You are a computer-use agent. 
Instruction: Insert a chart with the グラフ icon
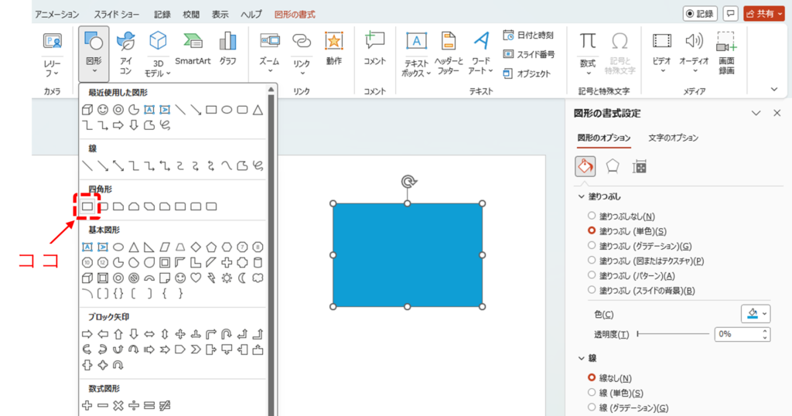pyautogui.click(x=227, y=48)
